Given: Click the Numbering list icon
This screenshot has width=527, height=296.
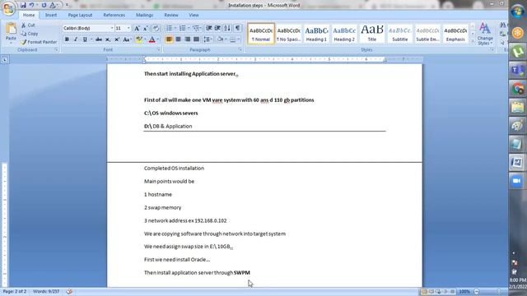Looking at the screenshot, I should (x=183, y=28).
